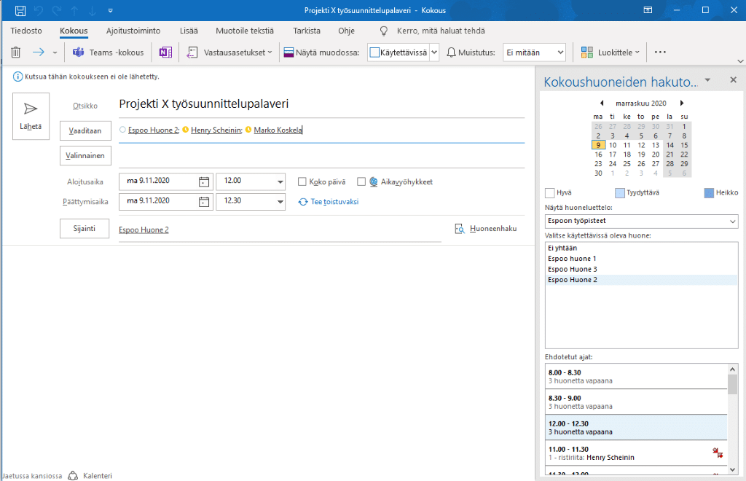Click the delete trash can icon
Screen dimensions: 746x481
click(16, 52)
